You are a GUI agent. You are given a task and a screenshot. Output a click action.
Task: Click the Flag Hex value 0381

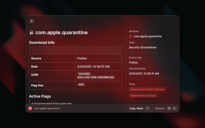point(81,84)
